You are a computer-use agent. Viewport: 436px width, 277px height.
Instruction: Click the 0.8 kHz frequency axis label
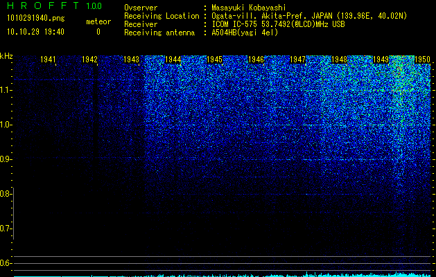(5, 194)
